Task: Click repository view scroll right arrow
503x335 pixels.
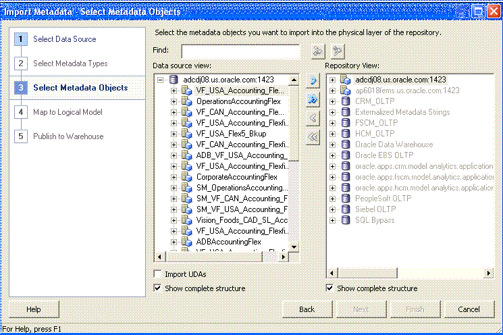Action: coord(488,273)
